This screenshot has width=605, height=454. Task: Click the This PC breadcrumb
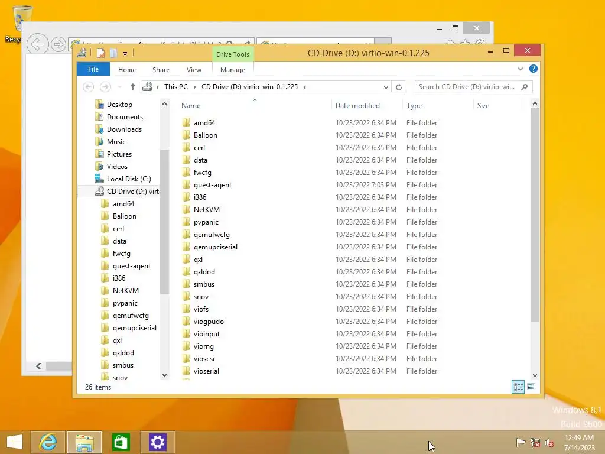[176, 87]
